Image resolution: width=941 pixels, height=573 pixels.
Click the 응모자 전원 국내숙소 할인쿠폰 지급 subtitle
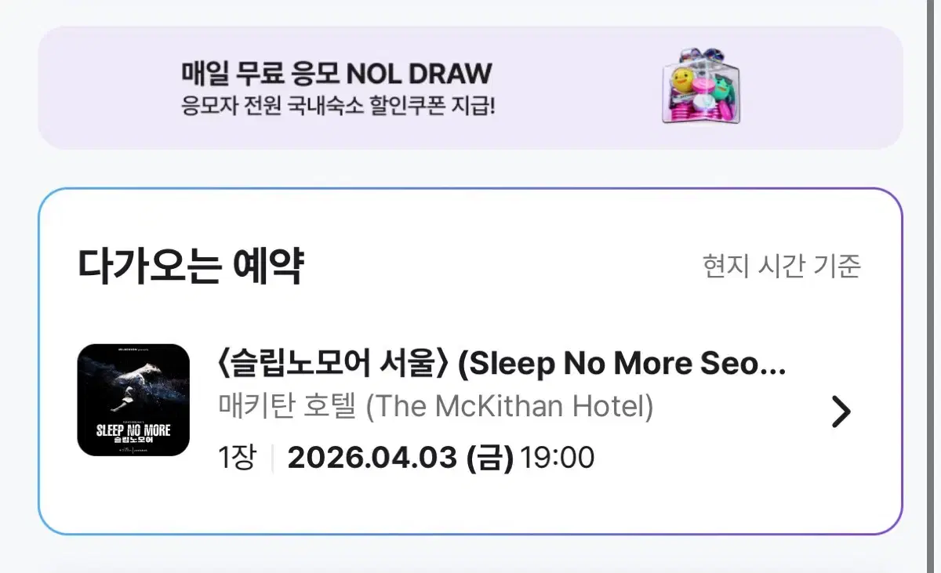(x=338, y=106)
